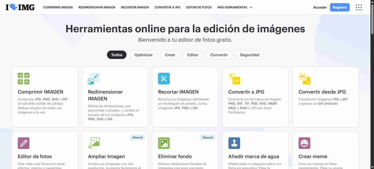Image resolution: width=374 pixels, height=169 pixels.
Task: Click the 'Herramientas online' main heading
Action: [x=185, y=29]
